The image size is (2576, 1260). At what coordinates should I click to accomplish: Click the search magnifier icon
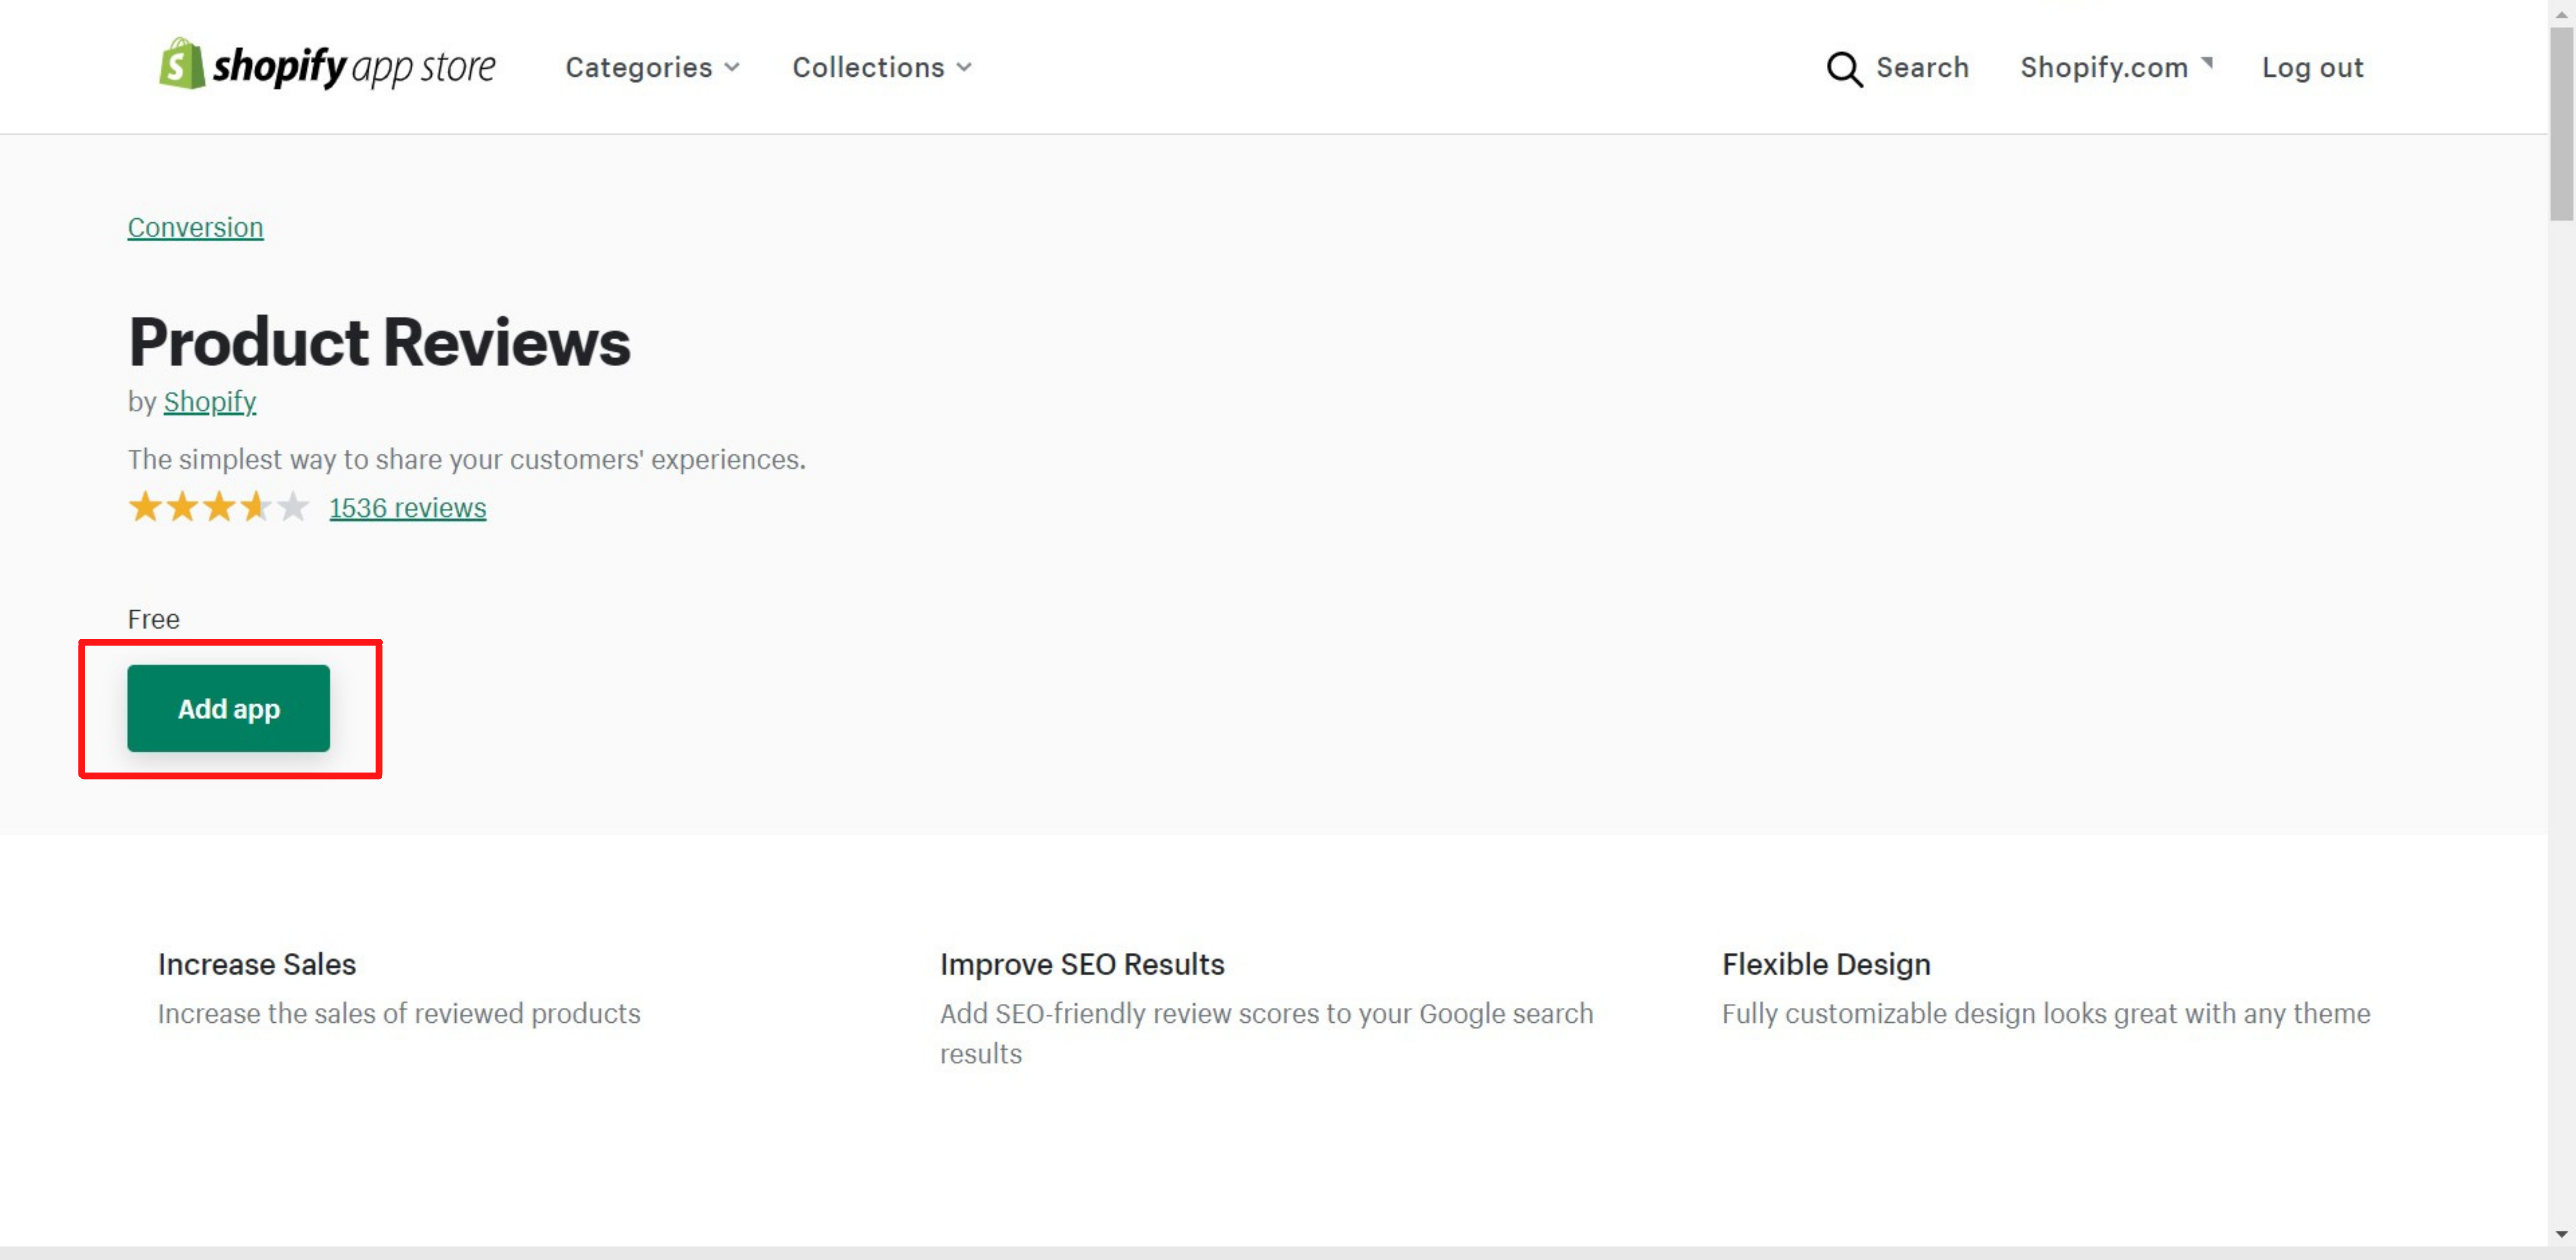[1844, 68]
